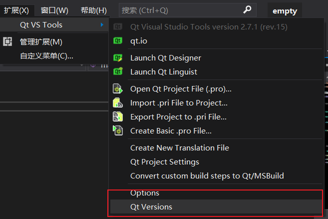Click the search magnifier icon
The image size is (328, 219).
(x=247, y=9)
